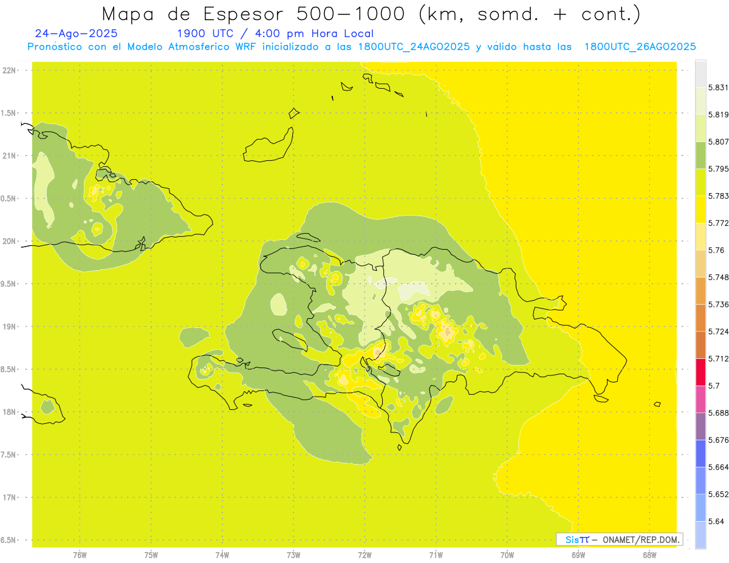729x563 pixels.
Task: Click the legend value '5.64'
Action: pyautogui.click(x=716, y=521)
